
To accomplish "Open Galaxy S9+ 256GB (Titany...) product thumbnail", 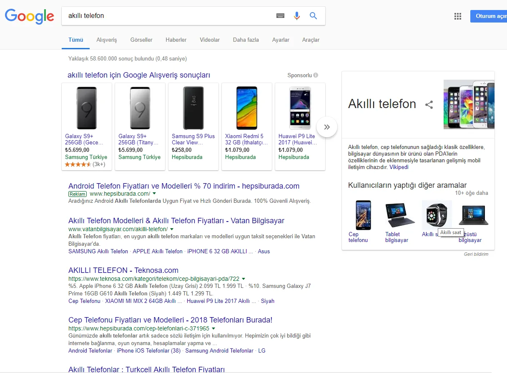I will 140,108.
